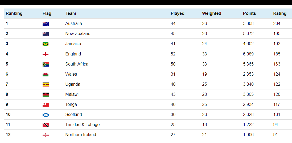Click the Wales dragon flag icon
The height and width of the screenshot is (143, 292).
pos(46,74)
